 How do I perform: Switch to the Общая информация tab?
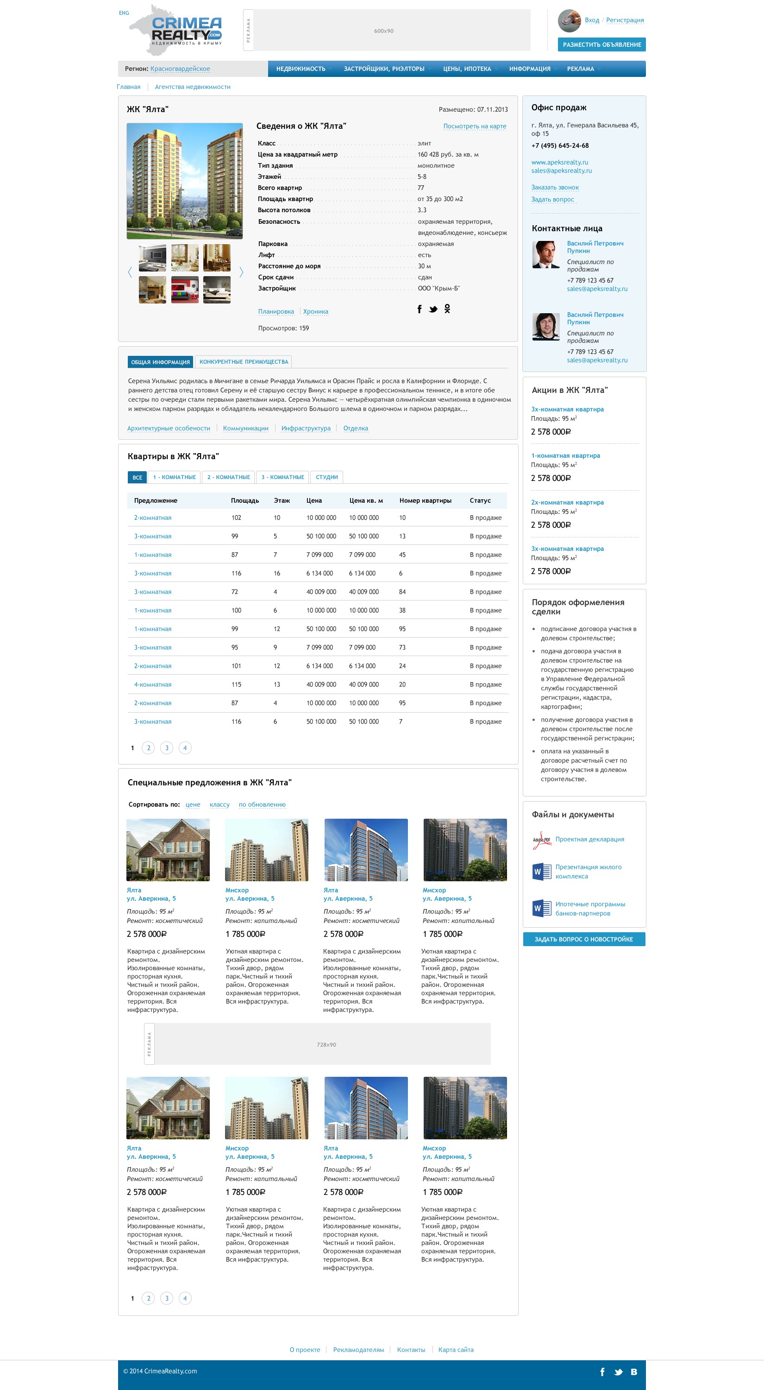tap(160, 362)
